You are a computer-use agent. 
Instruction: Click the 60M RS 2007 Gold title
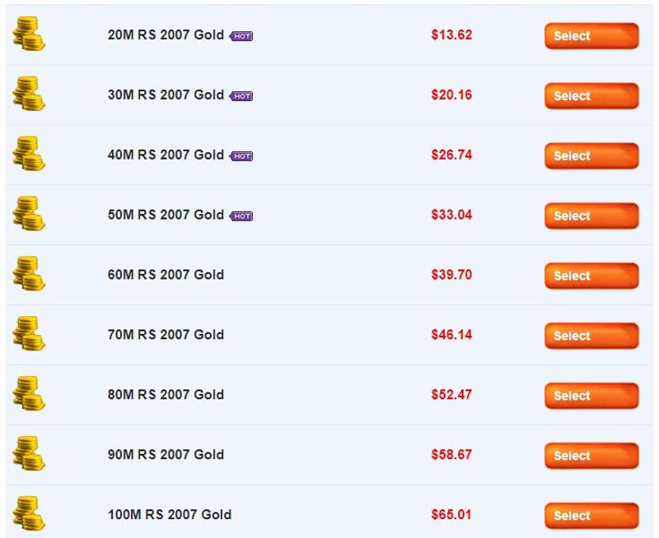[166, 275]
